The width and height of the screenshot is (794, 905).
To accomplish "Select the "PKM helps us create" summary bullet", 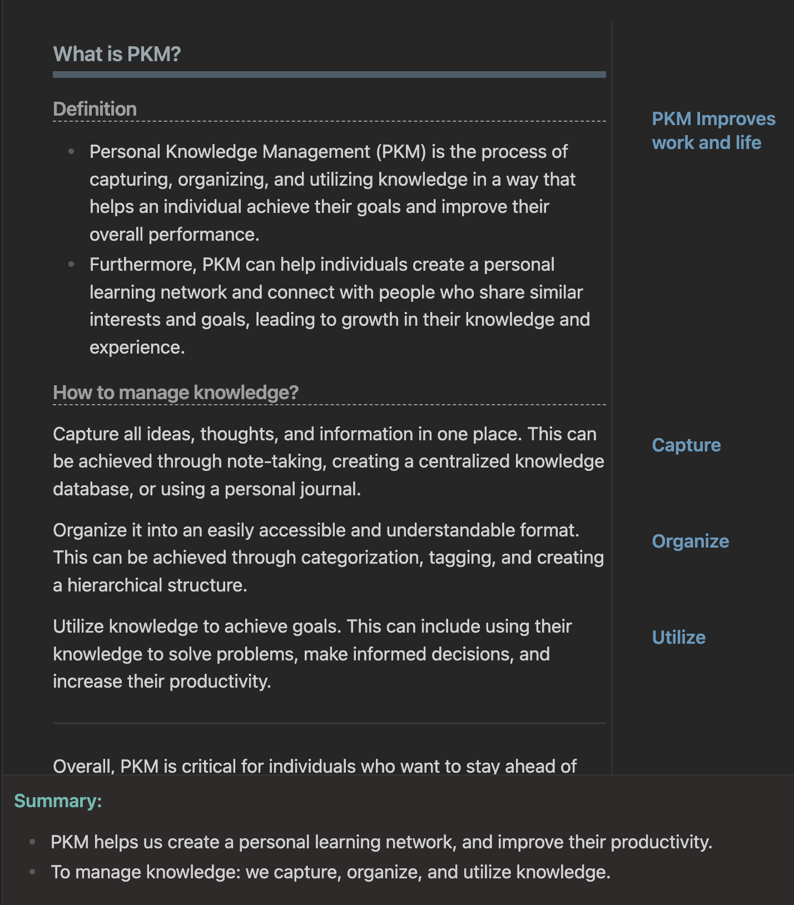I will click(381, 842).
